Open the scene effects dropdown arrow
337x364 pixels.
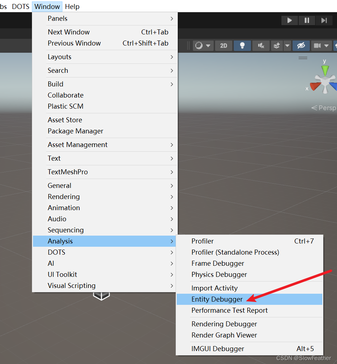[x=287, y=46]
